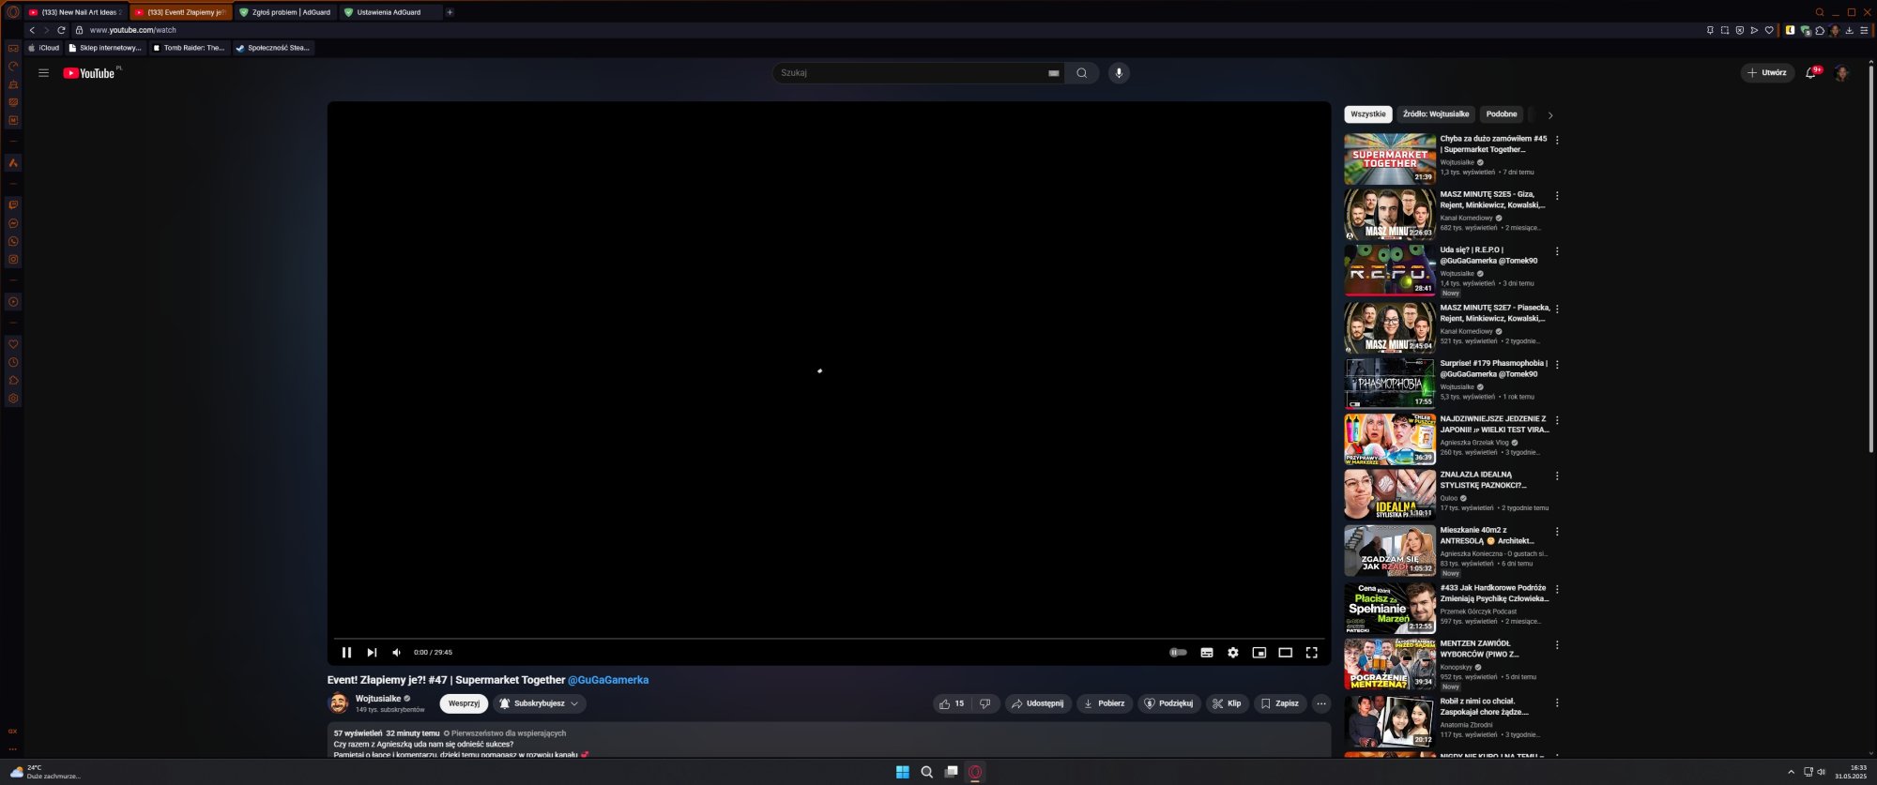Switch to 'Zgłoś problem | AdGuard' tab
Viewport: 1877px width, 785px height.
pos(285,12)
